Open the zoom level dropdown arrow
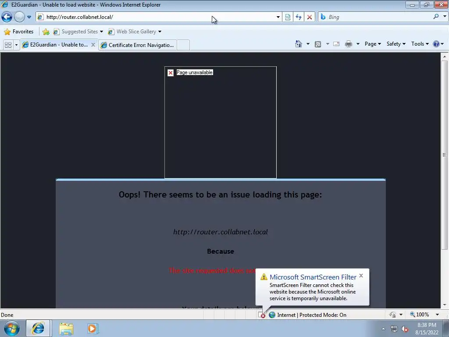449x337 pixels. point(437,315)
